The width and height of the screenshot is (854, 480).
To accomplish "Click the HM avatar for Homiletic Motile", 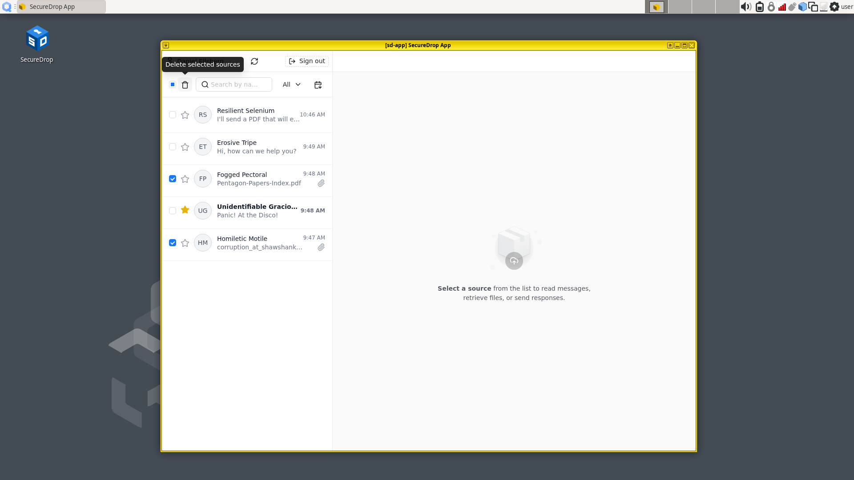I will pyautogui.click(x=202, y=242).
